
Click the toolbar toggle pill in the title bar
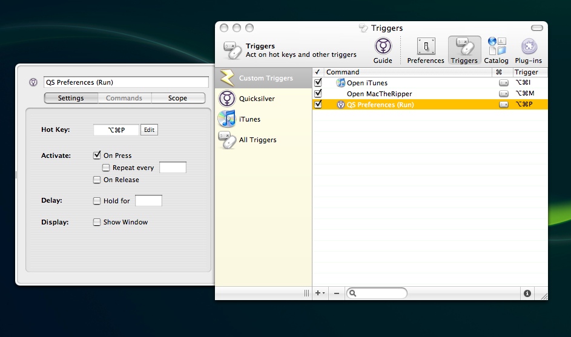(x=537, y=28)
